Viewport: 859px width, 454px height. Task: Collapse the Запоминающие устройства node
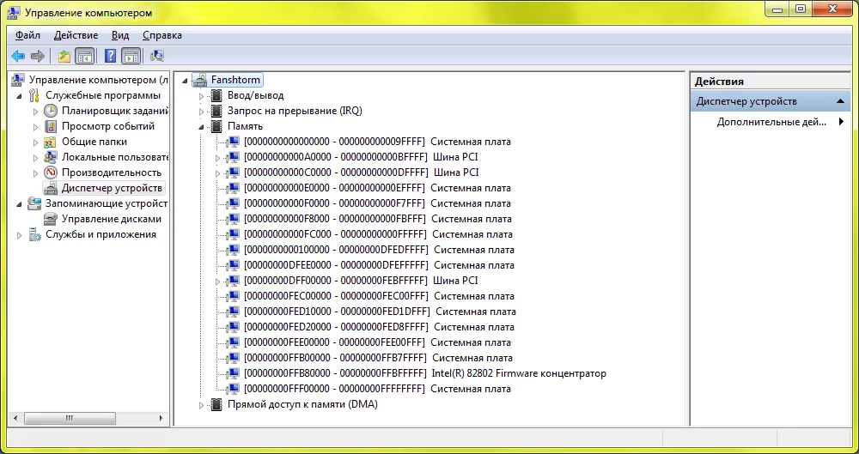coord(19,205)
